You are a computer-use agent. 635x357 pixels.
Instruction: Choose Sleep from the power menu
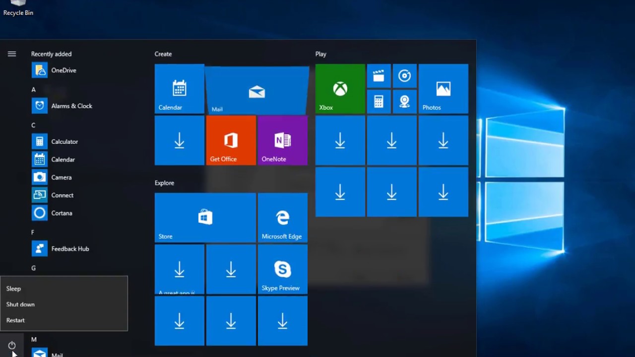(64, 289)
